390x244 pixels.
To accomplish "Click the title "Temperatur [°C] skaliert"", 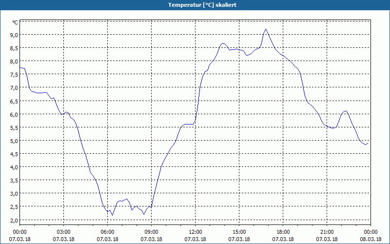I will click(202, 5).
